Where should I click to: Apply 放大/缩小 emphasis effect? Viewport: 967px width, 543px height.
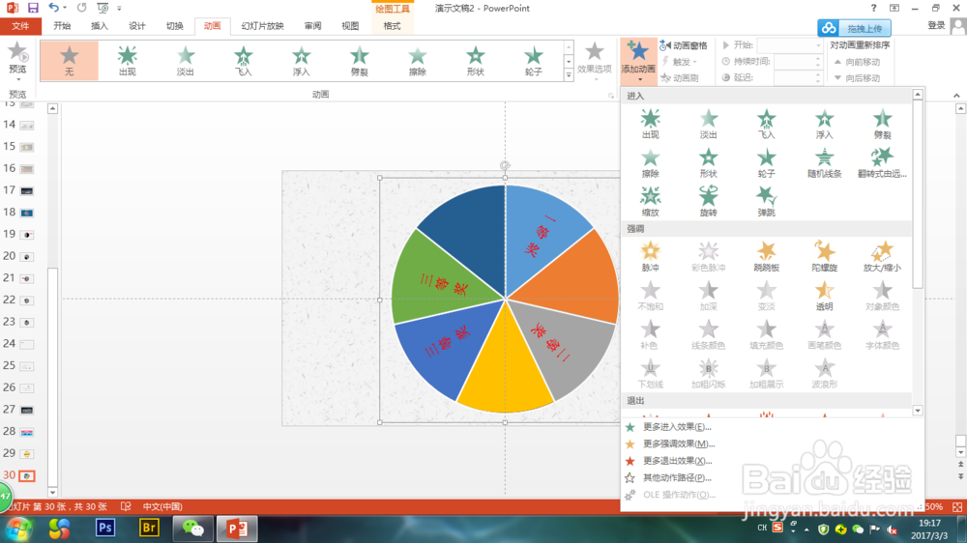[882, 256]
